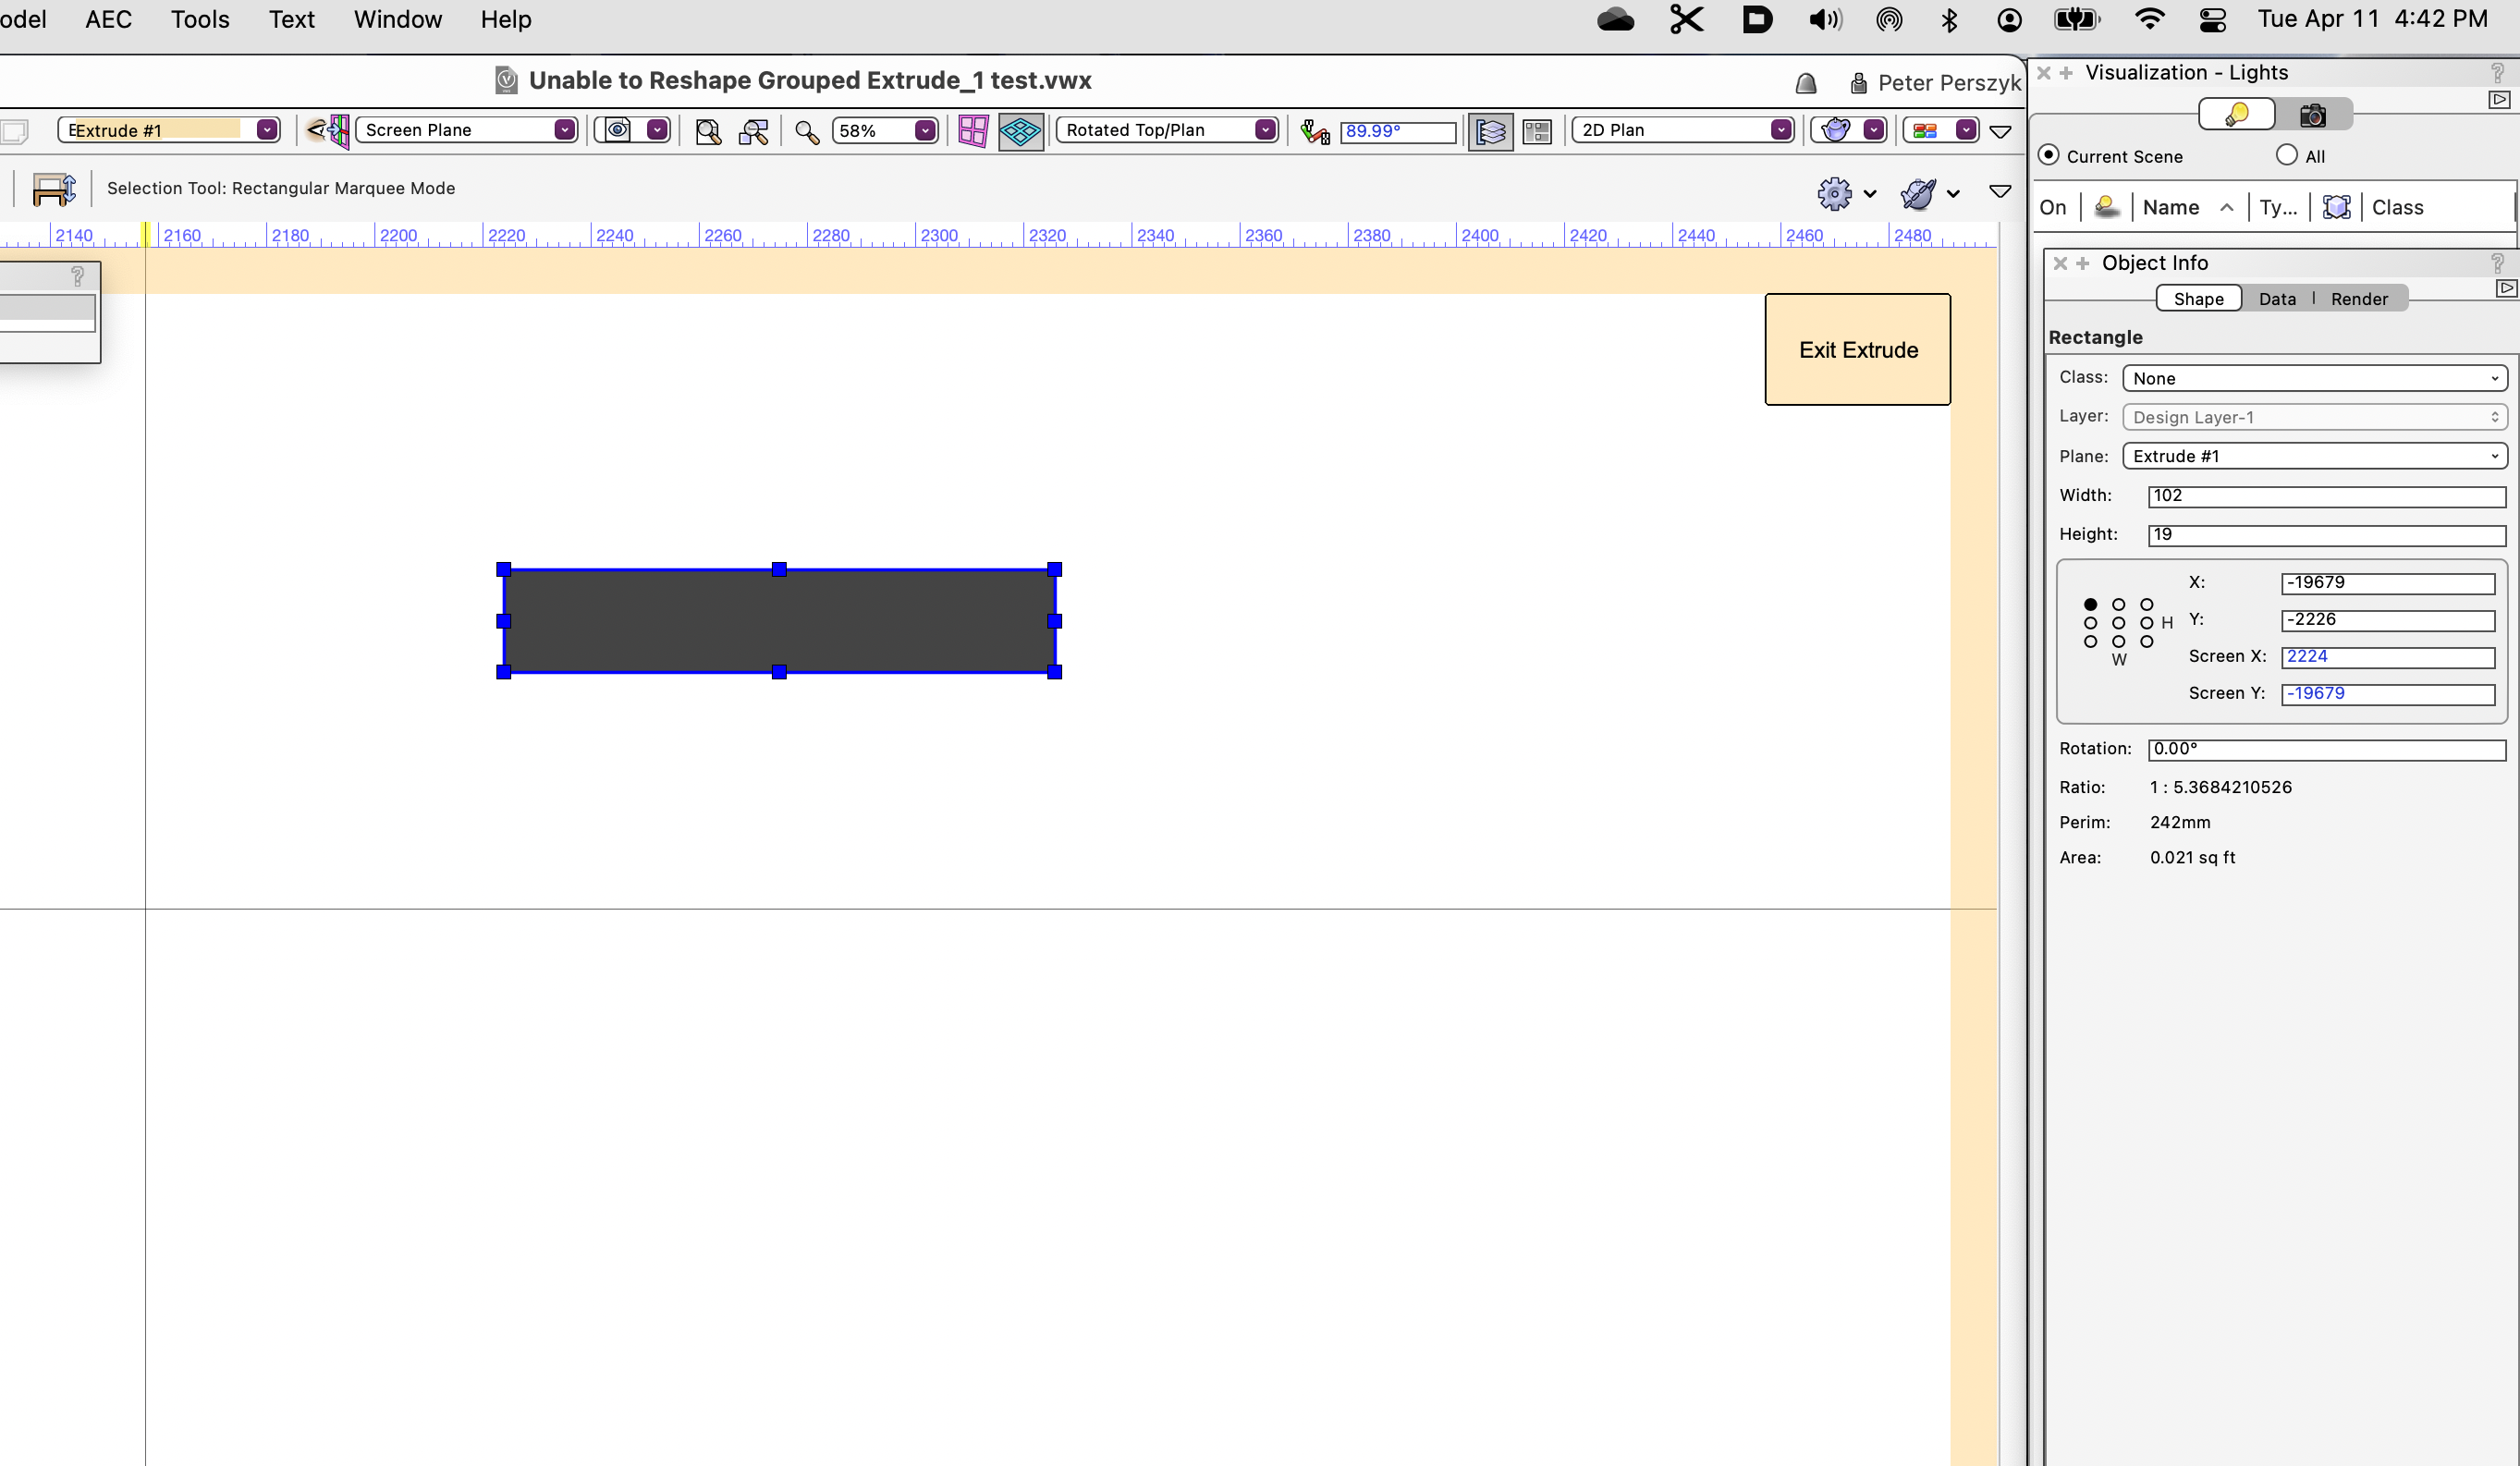Open the Tools menu
Screen dimensions: 2520x1466
pyautogui.click(x=200, y=19)
